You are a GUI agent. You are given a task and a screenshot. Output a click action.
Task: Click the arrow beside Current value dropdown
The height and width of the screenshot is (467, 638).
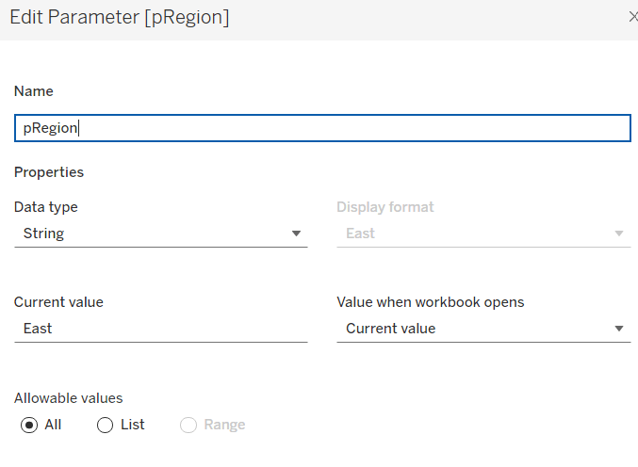click(x=619, y=329)
